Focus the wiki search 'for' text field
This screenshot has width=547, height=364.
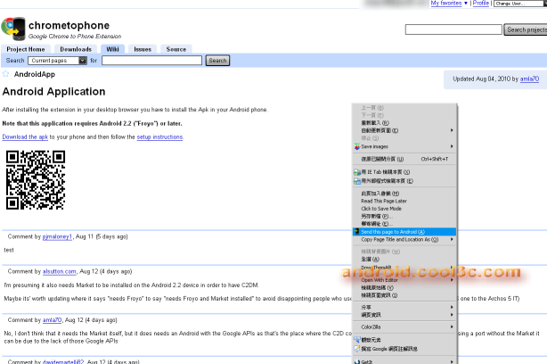(x=151, y=61)
